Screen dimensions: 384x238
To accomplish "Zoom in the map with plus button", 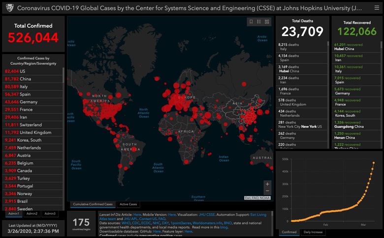I will [267, 184].
